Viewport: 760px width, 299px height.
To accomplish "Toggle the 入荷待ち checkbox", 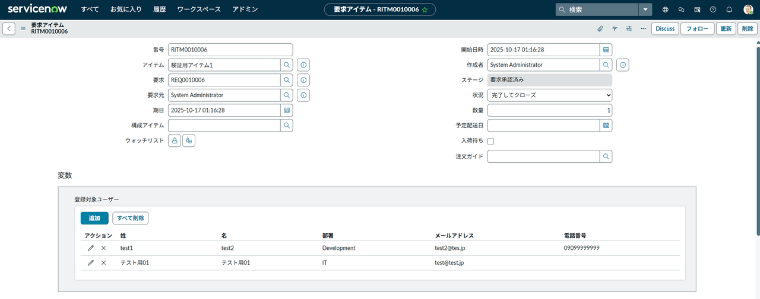I will 490,142.
